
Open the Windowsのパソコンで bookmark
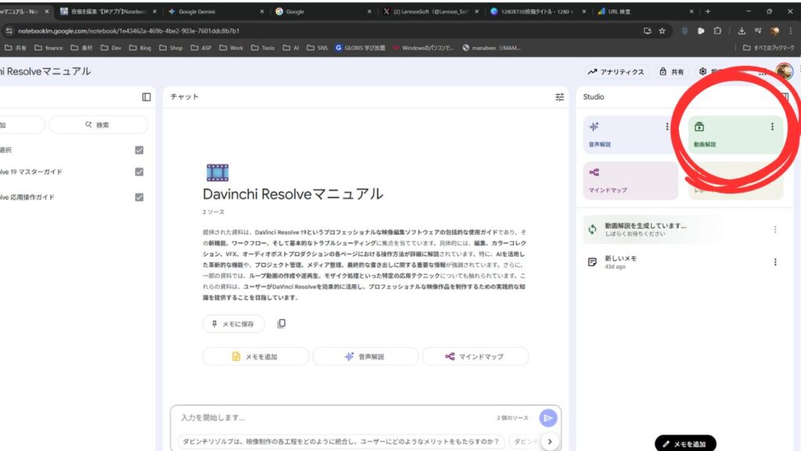click(423, 48)
